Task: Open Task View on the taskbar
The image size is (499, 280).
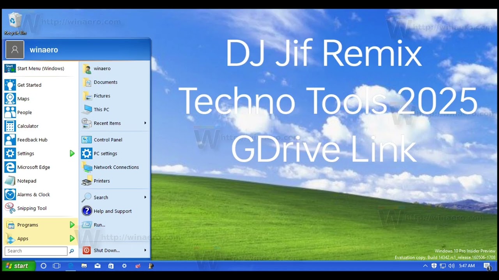Action: click(x=57, y=266)
